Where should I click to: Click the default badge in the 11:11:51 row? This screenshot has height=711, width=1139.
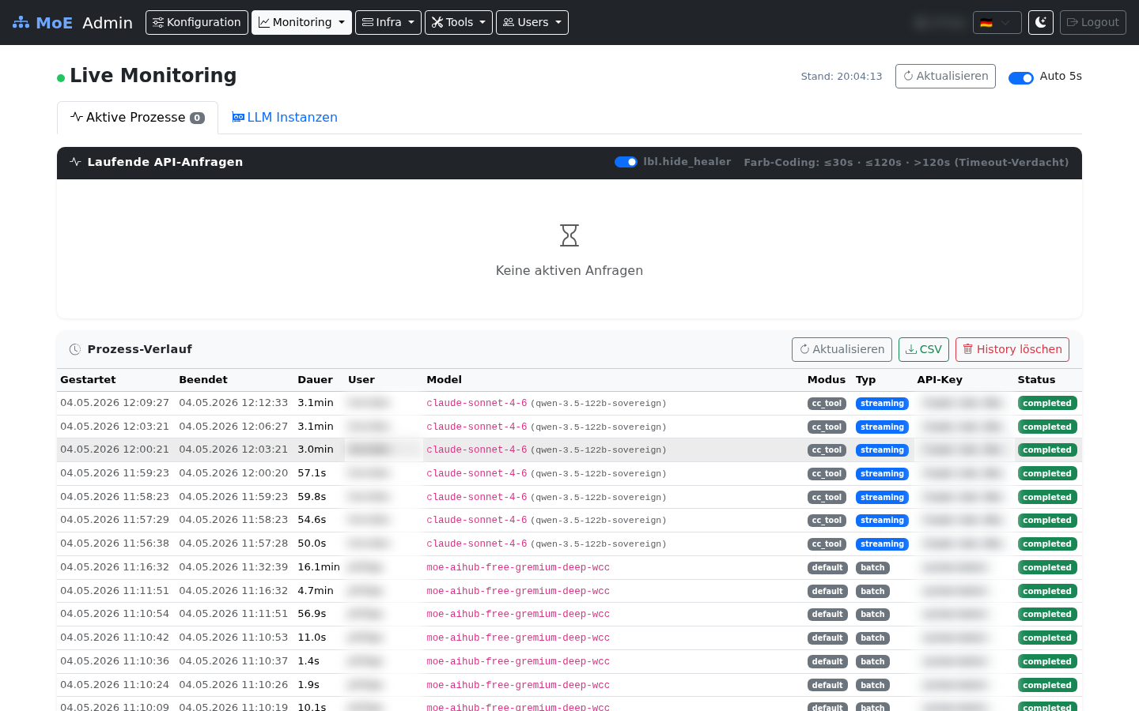tap(827, 592)
